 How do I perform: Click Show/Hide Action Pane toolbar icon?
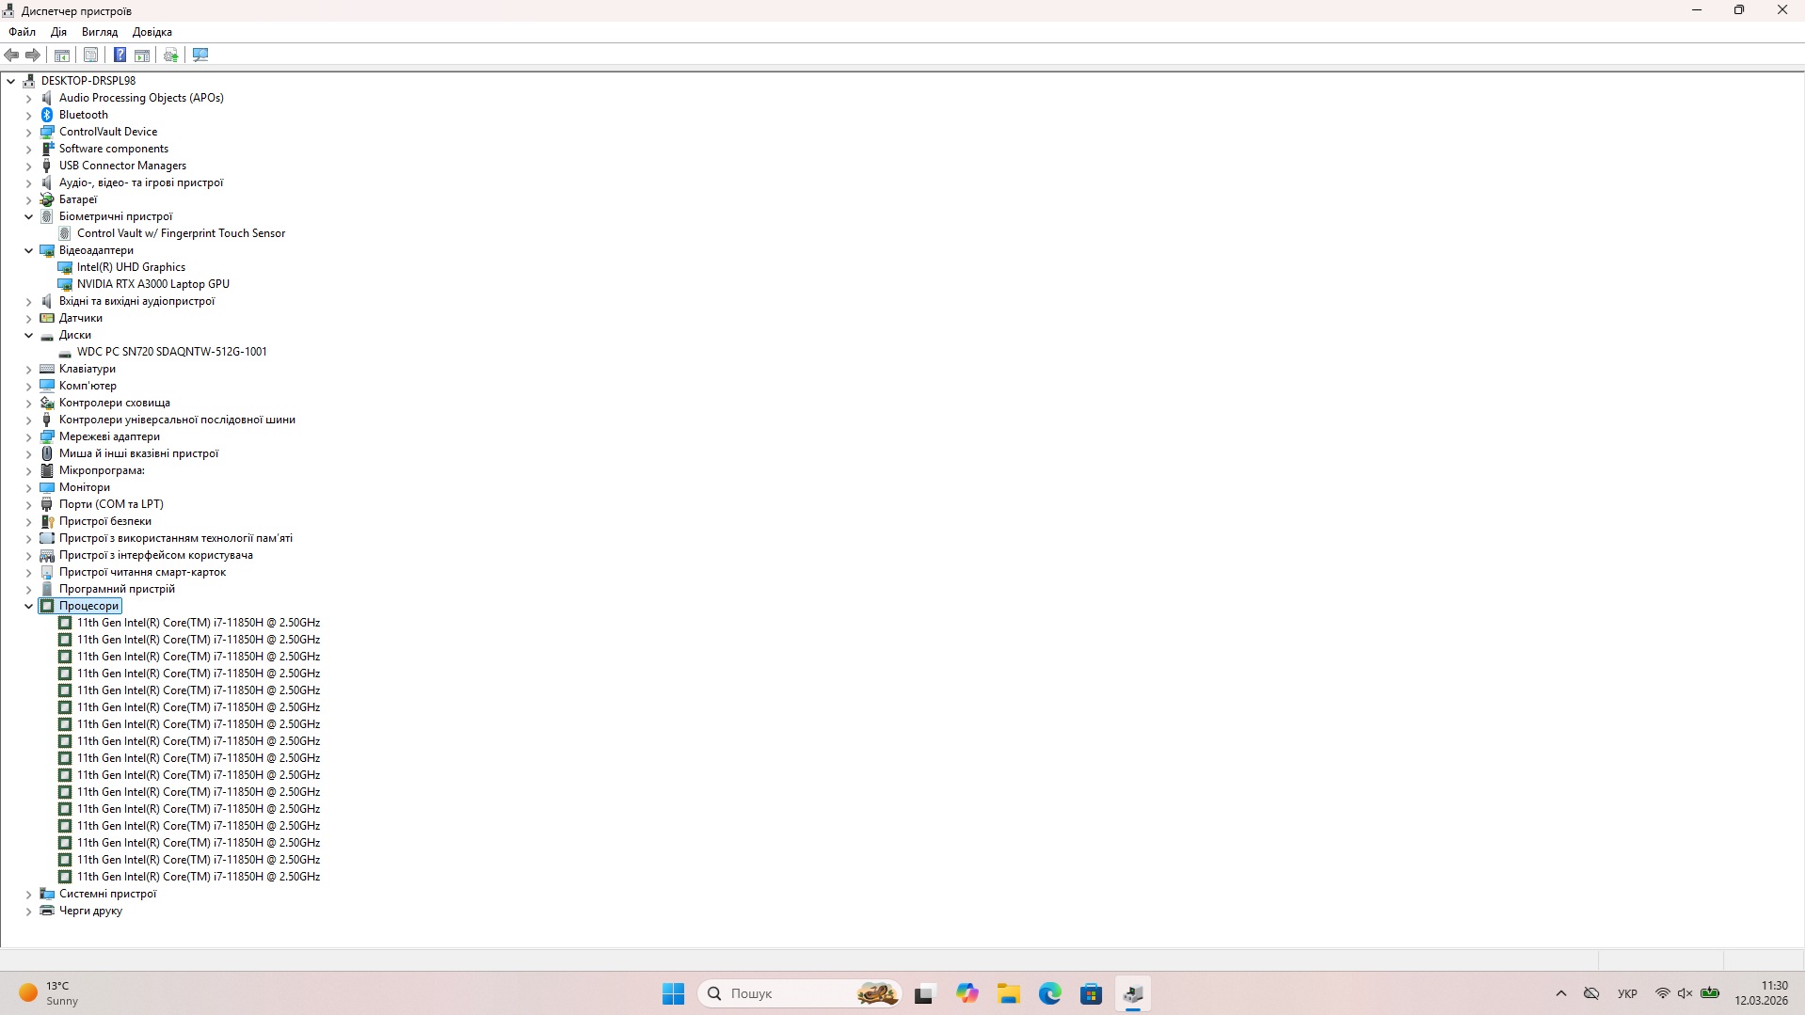142,55
